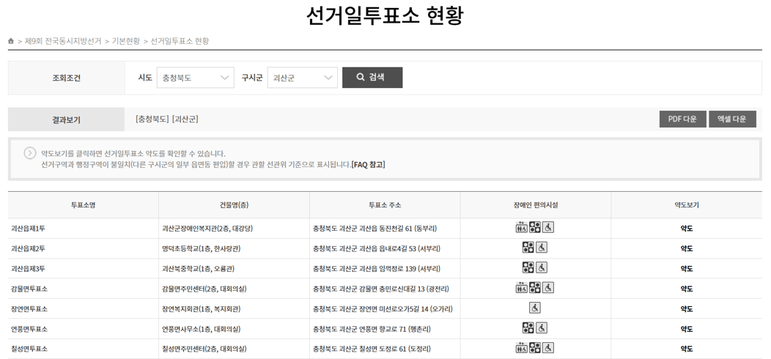Image resolution: width=771 pixels, height=359 pixels.
Task: Open 약도 map for 괴산읍제2투
Action: [687, 249]
